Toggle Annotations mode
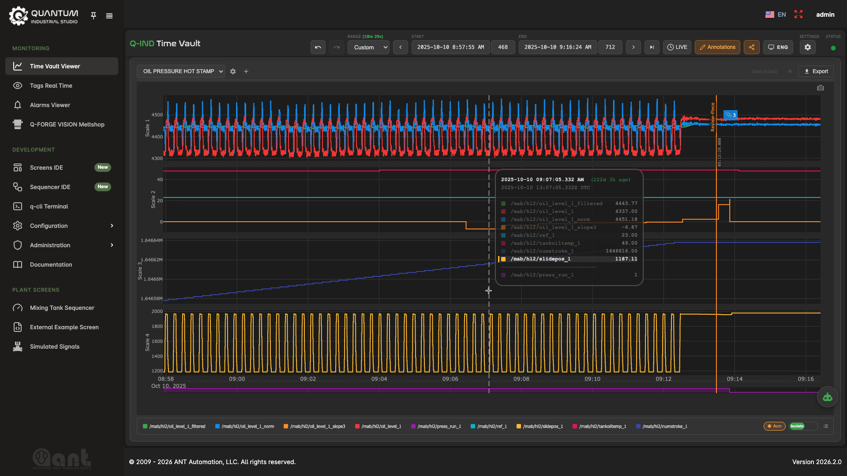This screenshot has height=476, width=847. coord(717,47)
